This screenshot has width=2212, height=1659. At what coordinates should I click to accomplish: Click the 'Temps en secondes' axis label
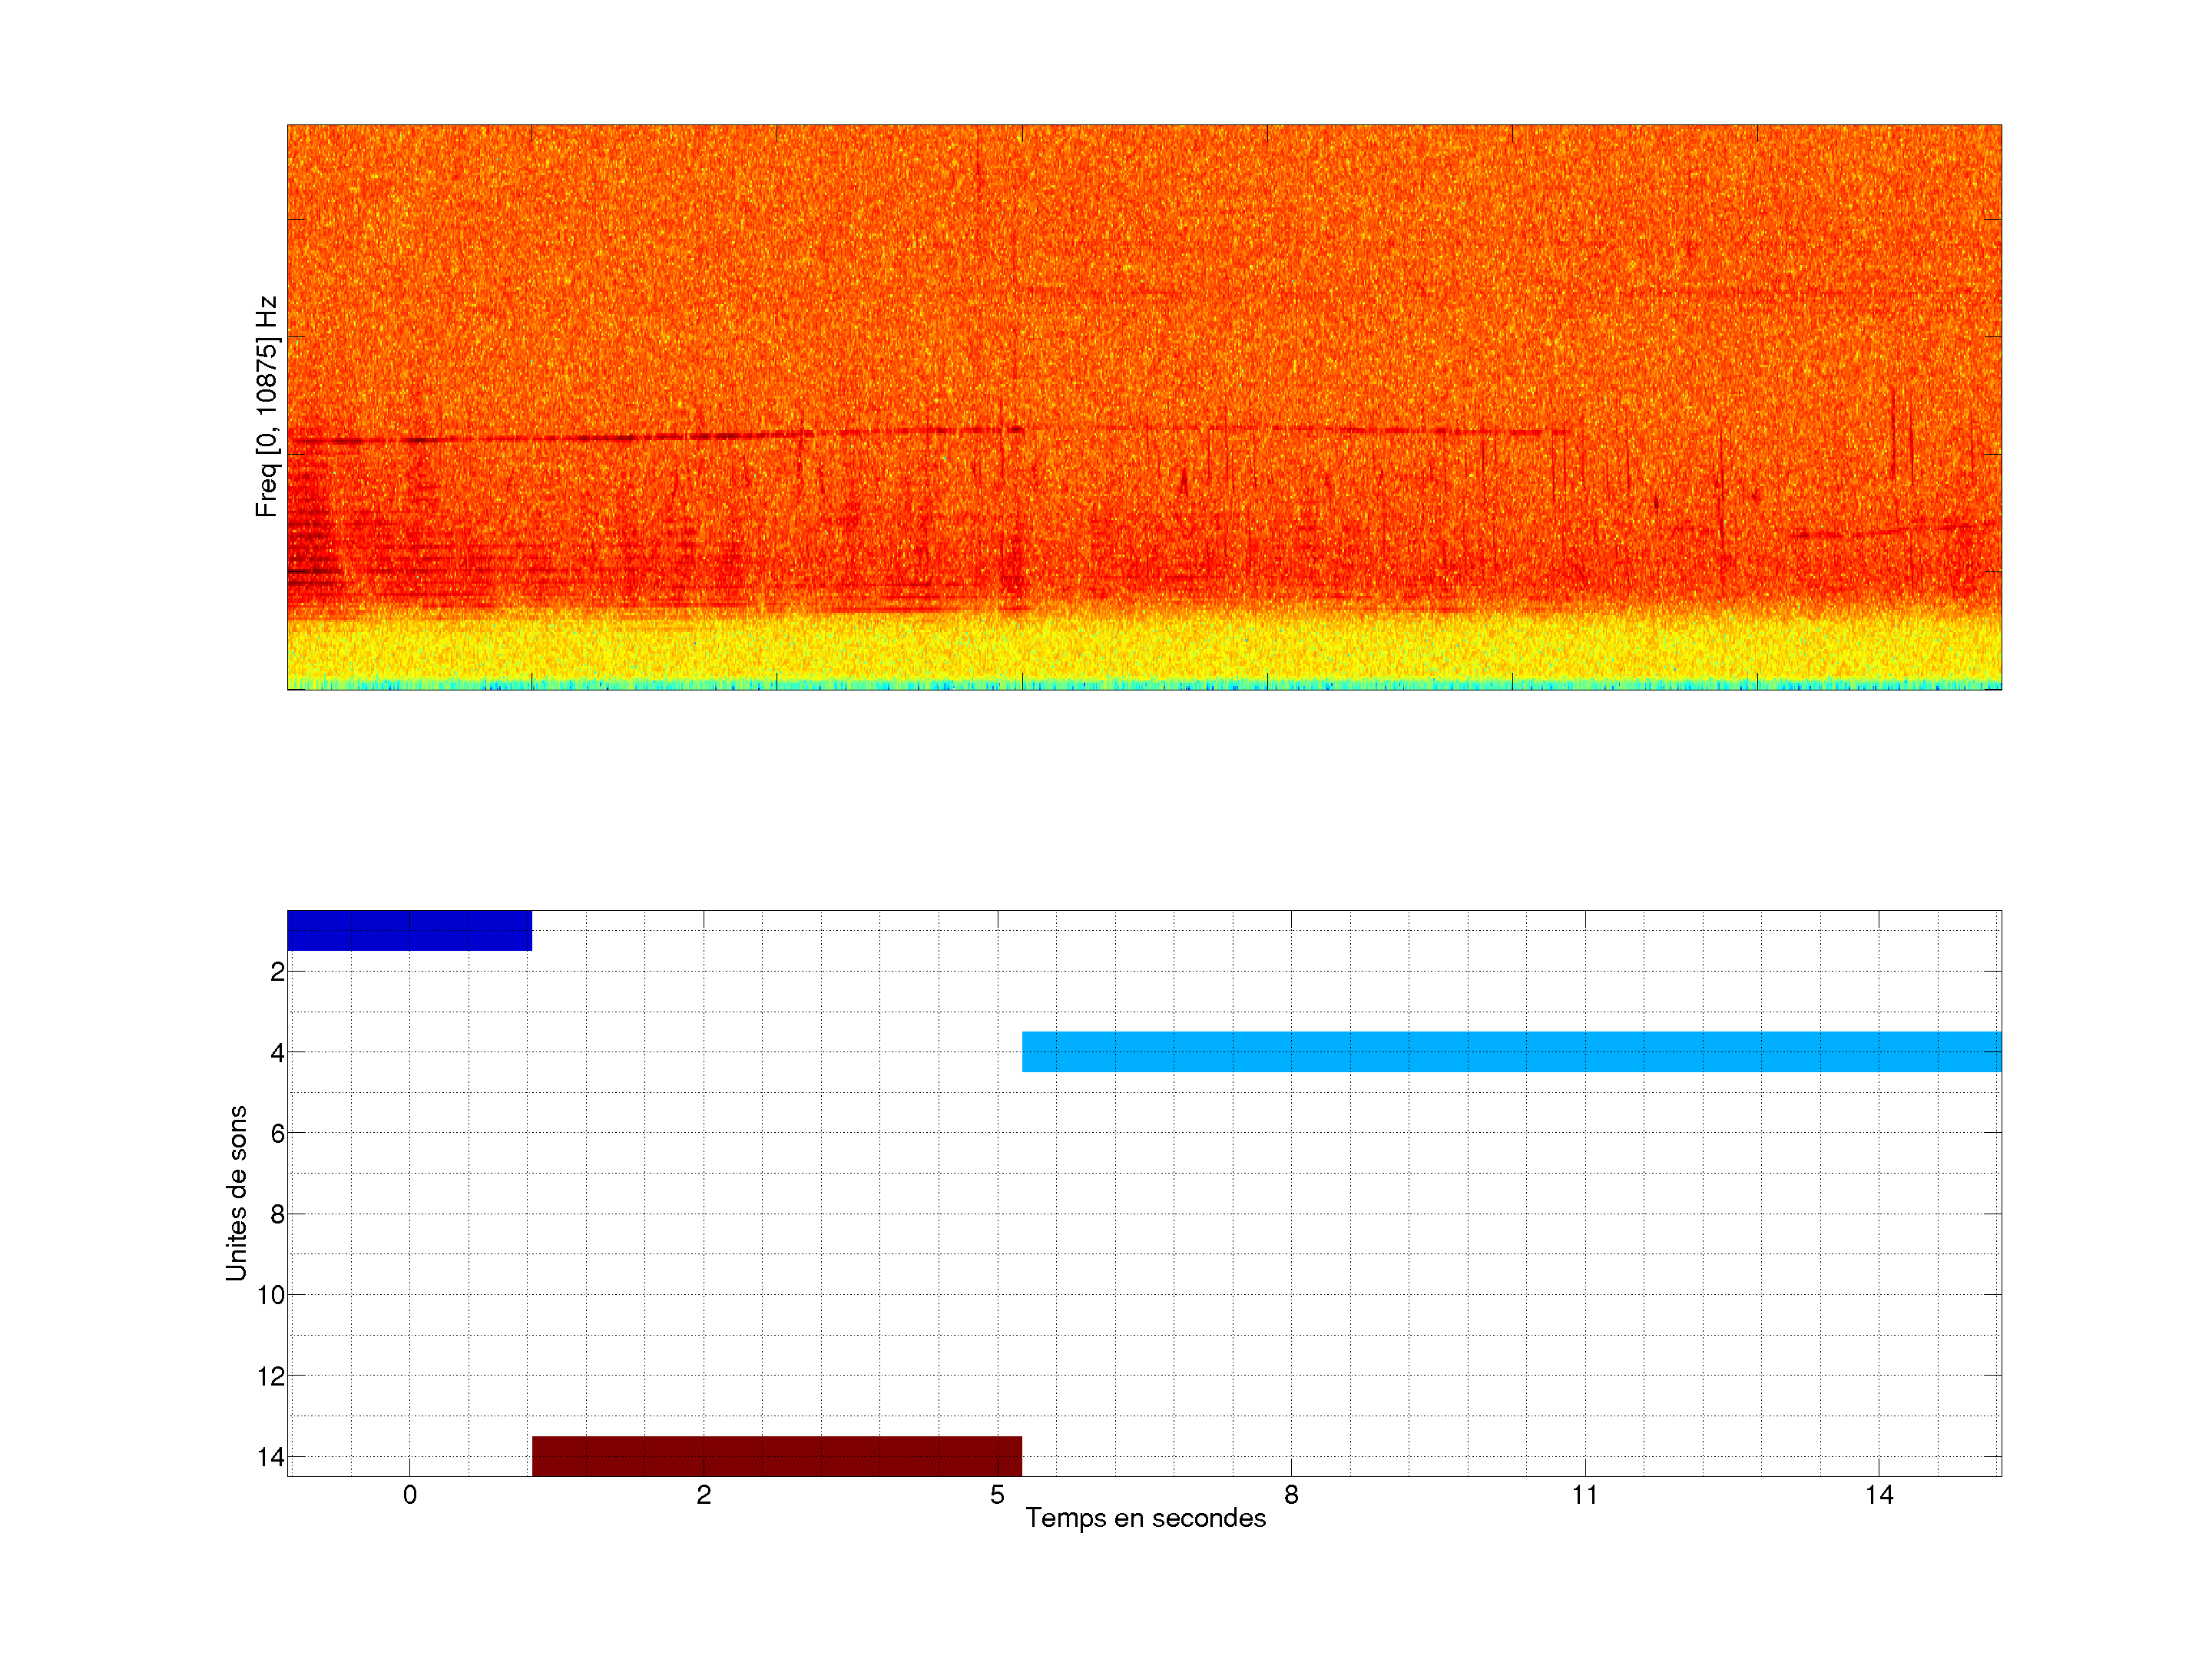pos(1145,1518)
